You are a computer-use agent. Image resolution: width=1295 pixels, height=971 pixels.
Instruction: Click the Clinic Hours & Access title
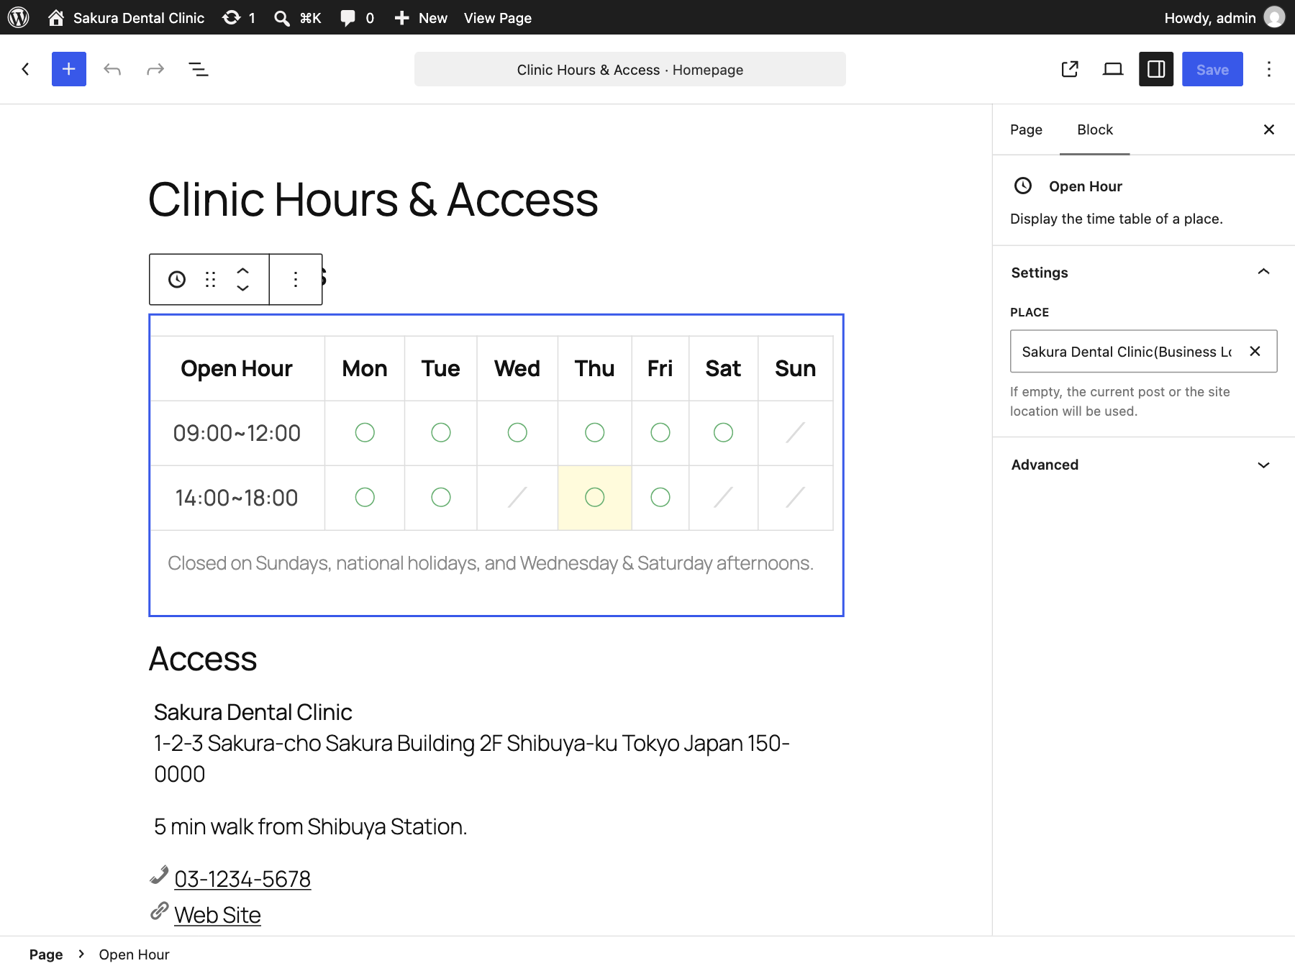[x=373, y=199]
